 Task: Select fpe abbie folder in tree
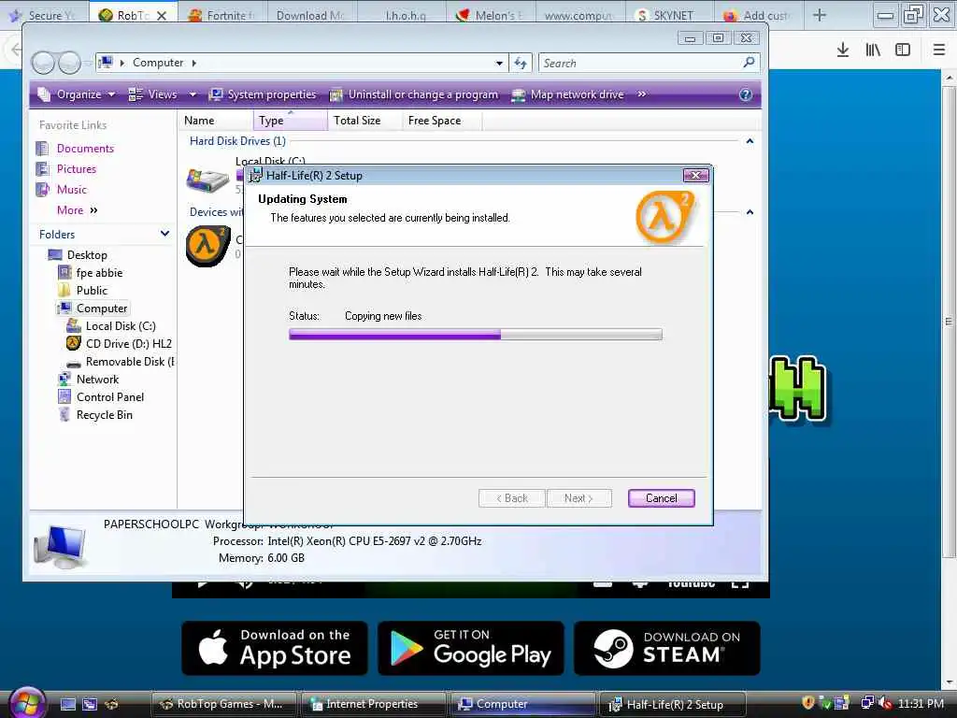99,272
